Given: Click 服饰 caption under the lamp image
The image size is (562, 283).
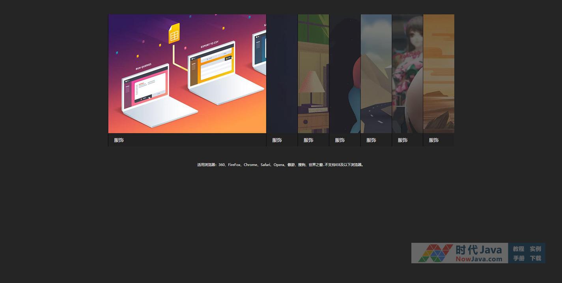Looking at the screenshot, I should (308, 140).
